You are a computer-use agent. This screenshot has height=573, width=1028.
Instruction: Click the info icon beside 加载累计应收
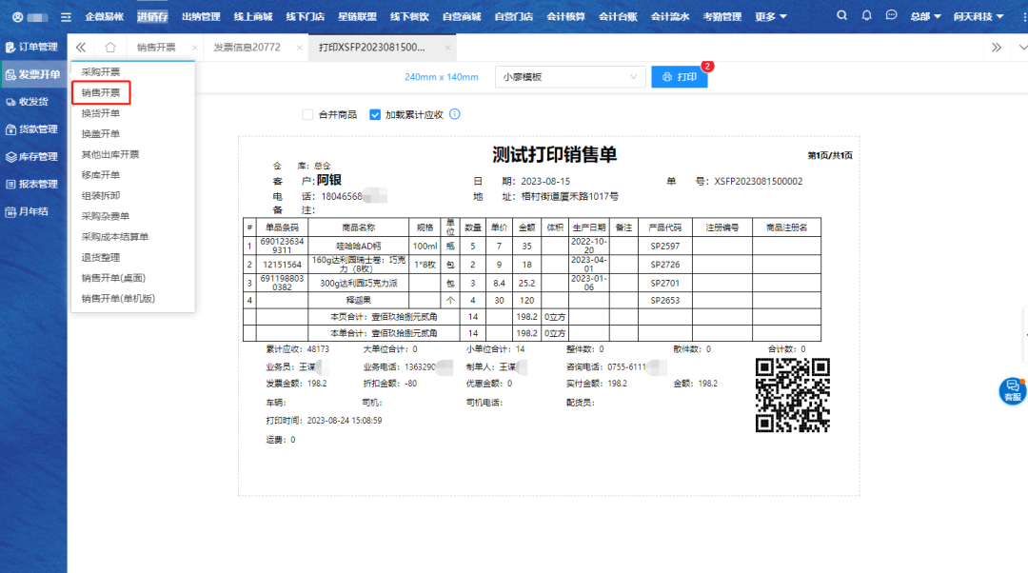tap(455, 114)
